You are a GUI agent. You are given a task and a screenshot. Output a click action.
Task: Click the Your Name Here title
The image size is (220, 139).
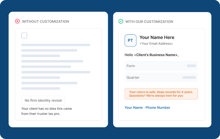157,37
